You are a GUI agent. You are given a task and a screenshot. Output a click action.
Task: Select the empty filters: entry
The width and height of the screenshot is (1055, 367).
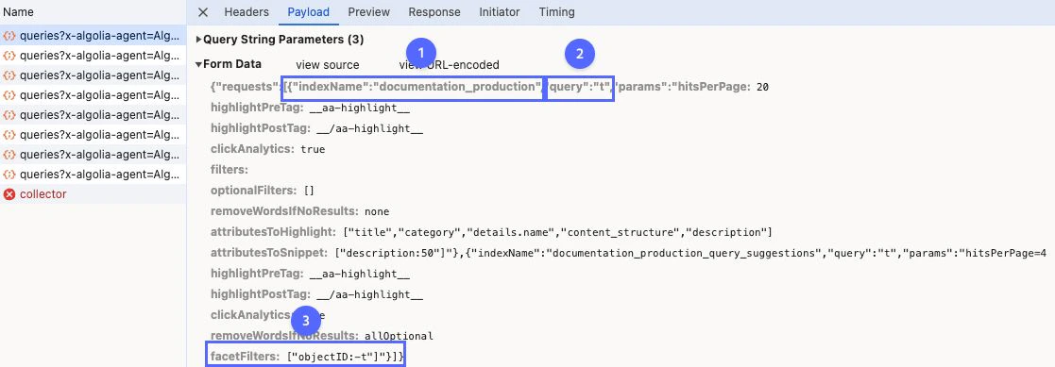click(x=230, y=170)
